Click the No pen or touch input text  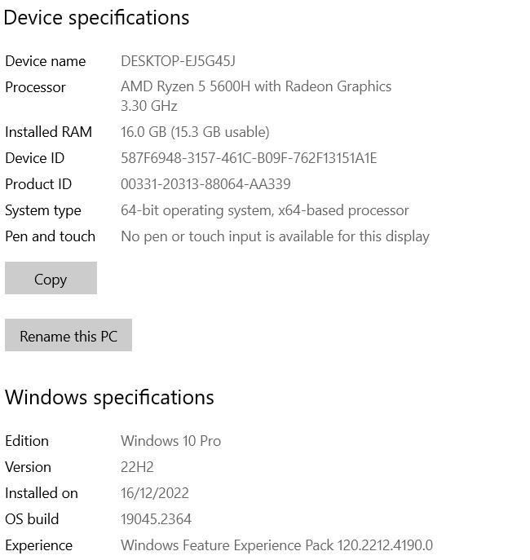pyautogui.click(x=275, y=236)
